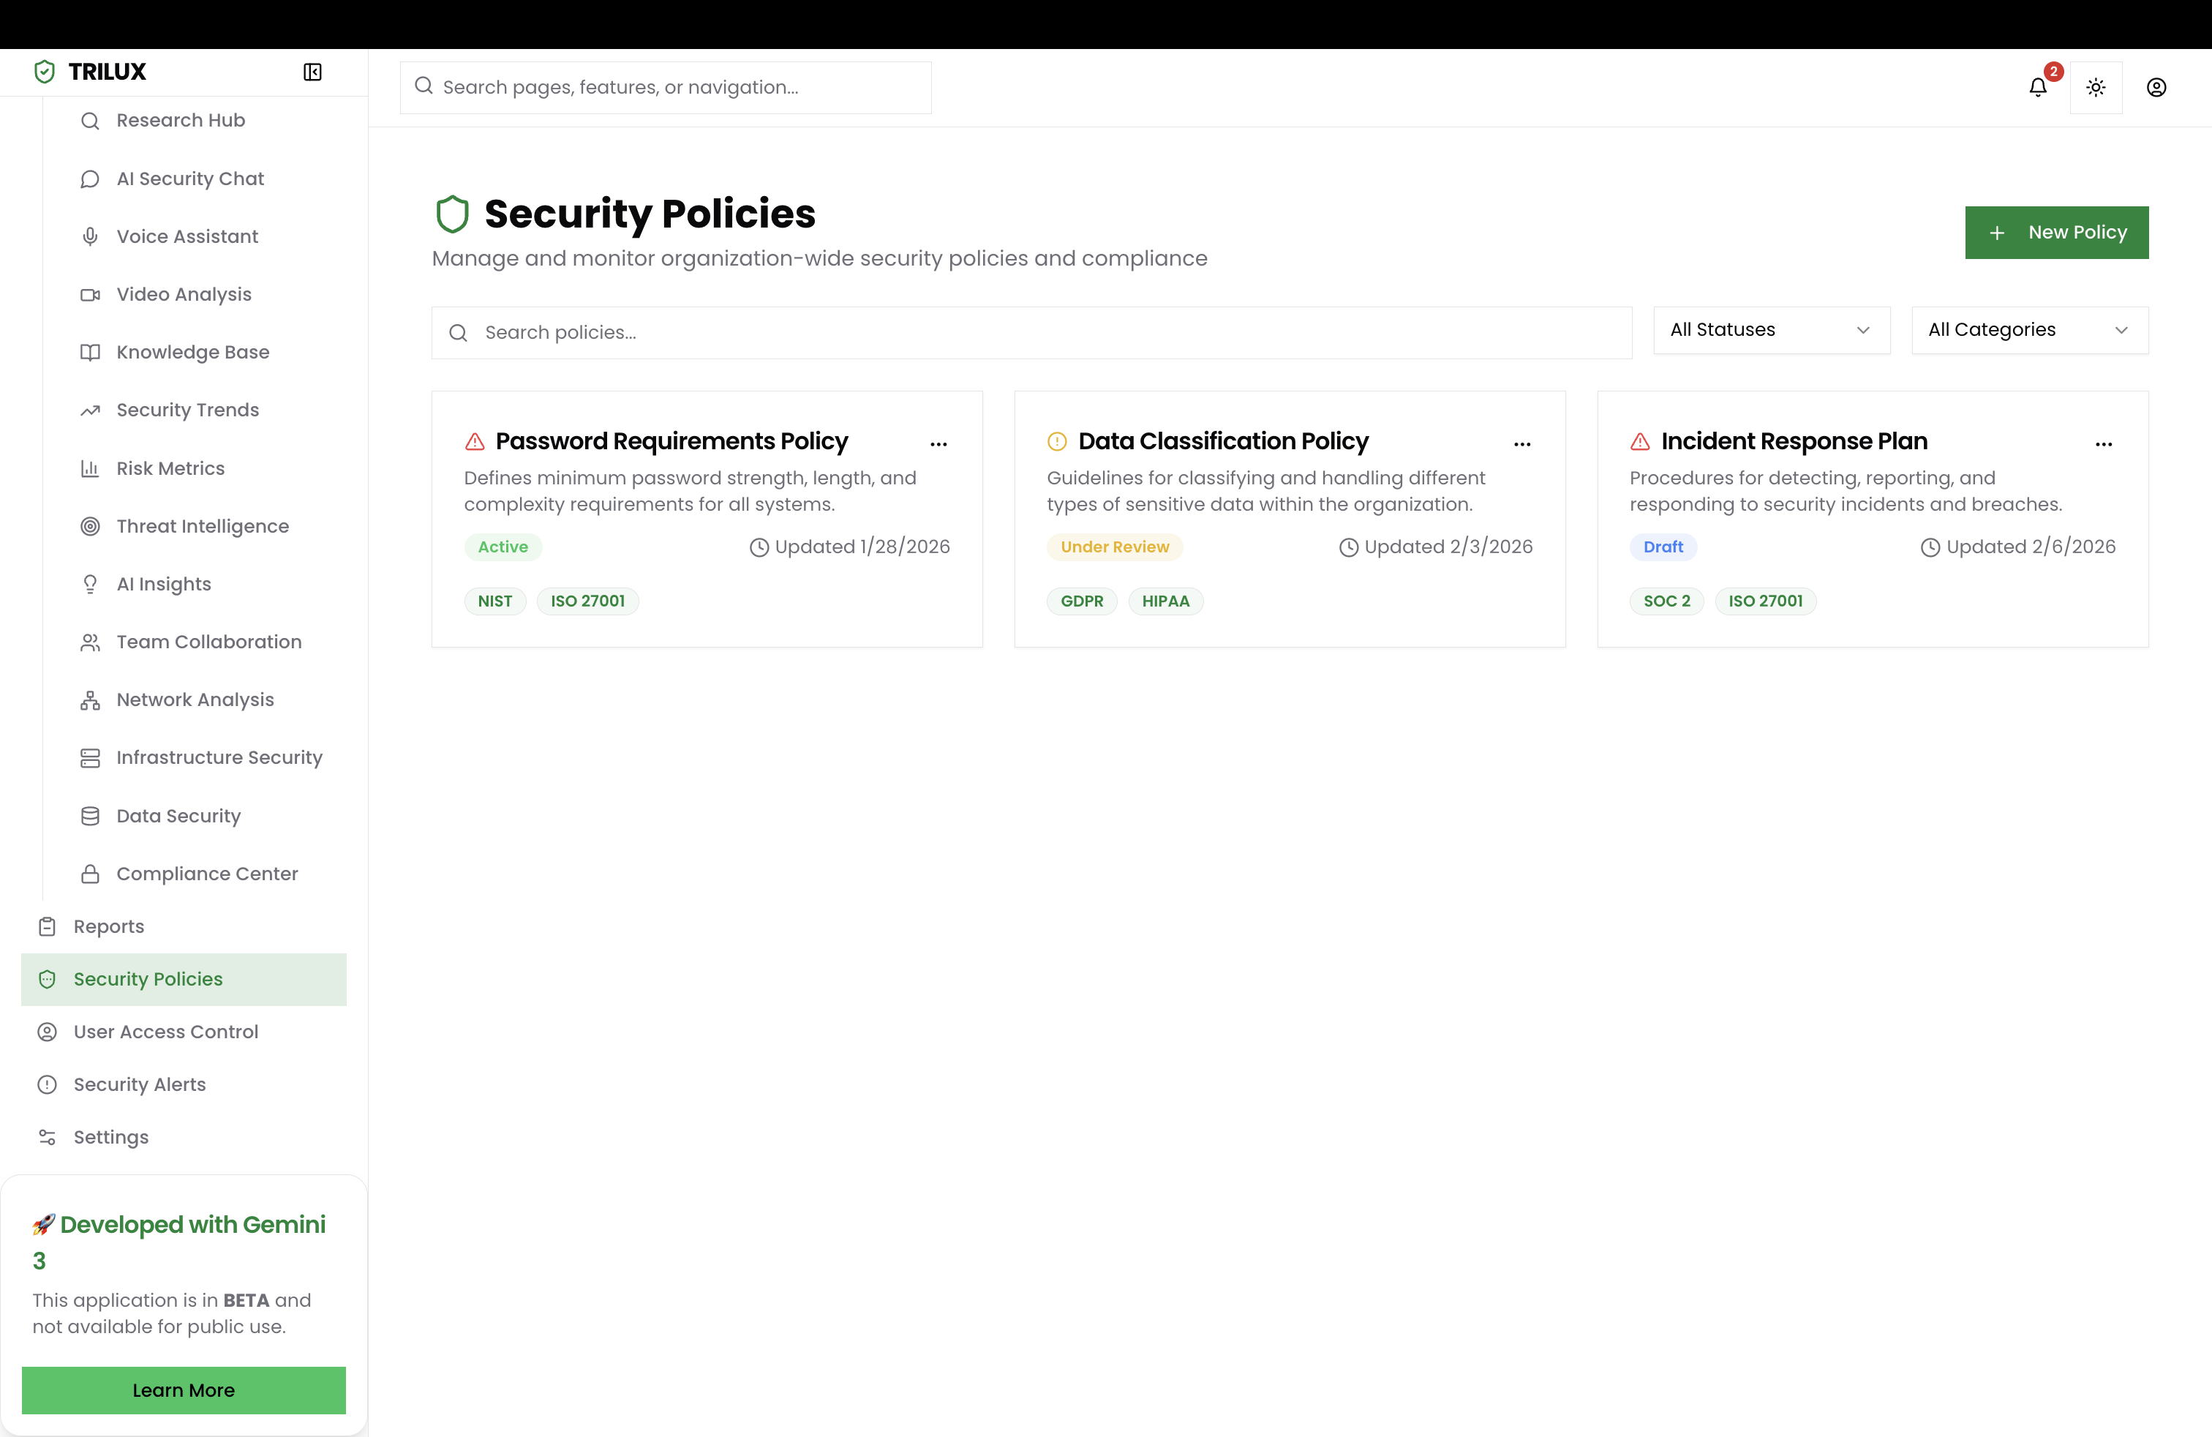Collapse the sidebar panel icon

click(312, 72)
